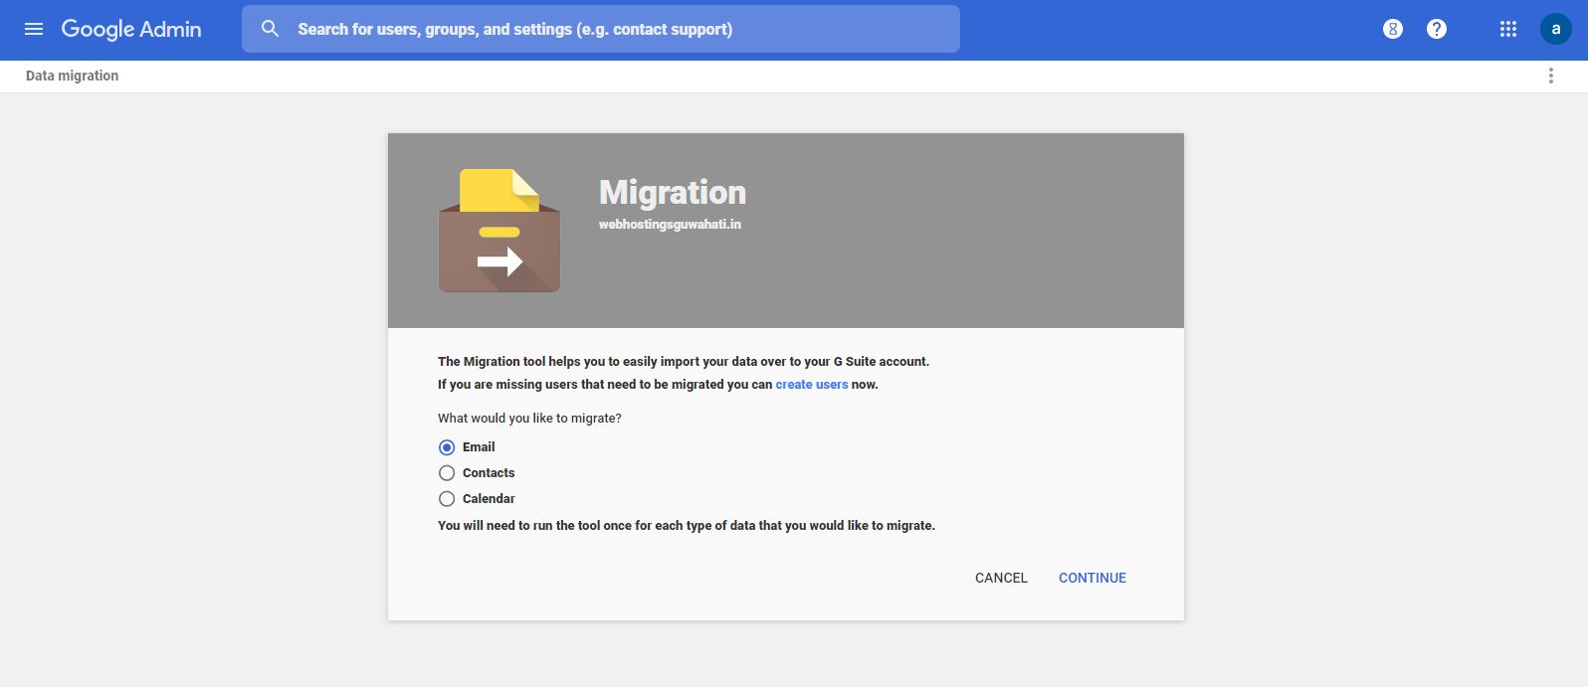Click 'What would you like to migrate?' text
Viewport: 1588px width, 687px height.
[529, 419]
